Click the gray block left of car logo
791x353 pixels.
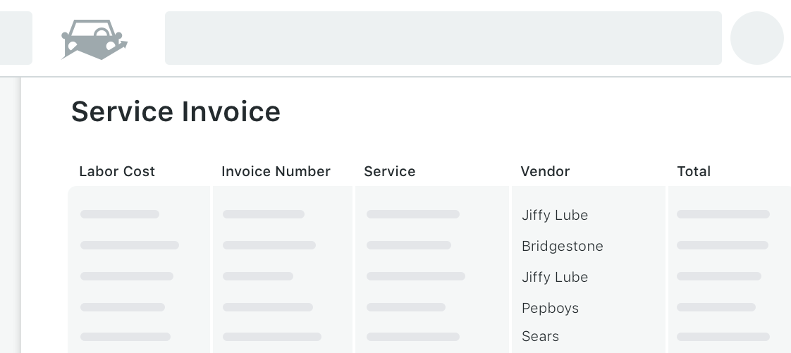click(16, 38)
